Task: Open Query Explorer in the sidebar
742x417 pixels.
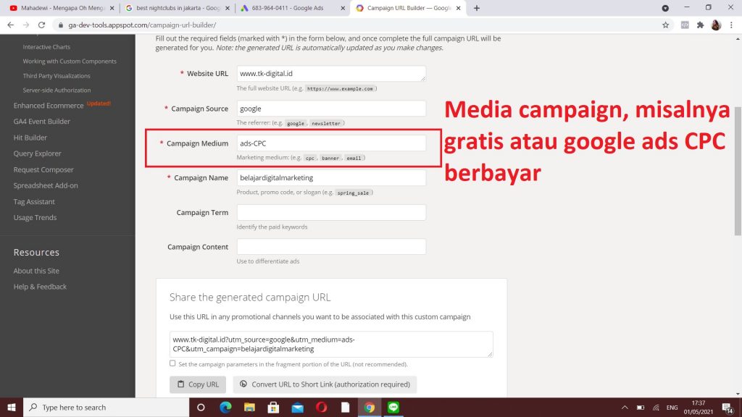Action: point(37,153)
